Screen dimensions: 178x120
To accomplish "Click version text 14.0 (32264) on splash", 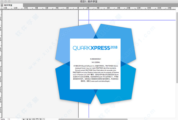I will [96, 62].
